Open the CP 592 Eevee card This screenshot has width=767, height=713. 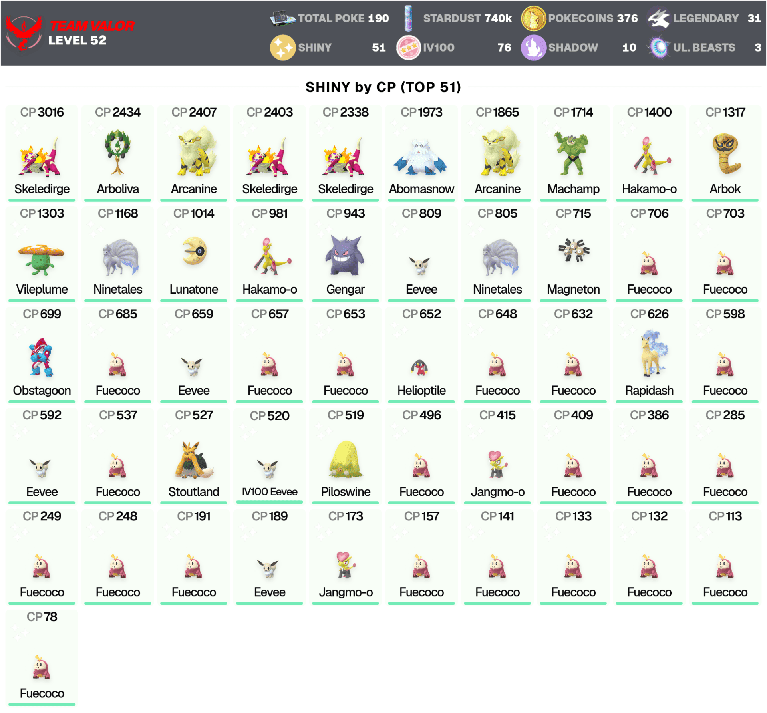pos(42,456)
